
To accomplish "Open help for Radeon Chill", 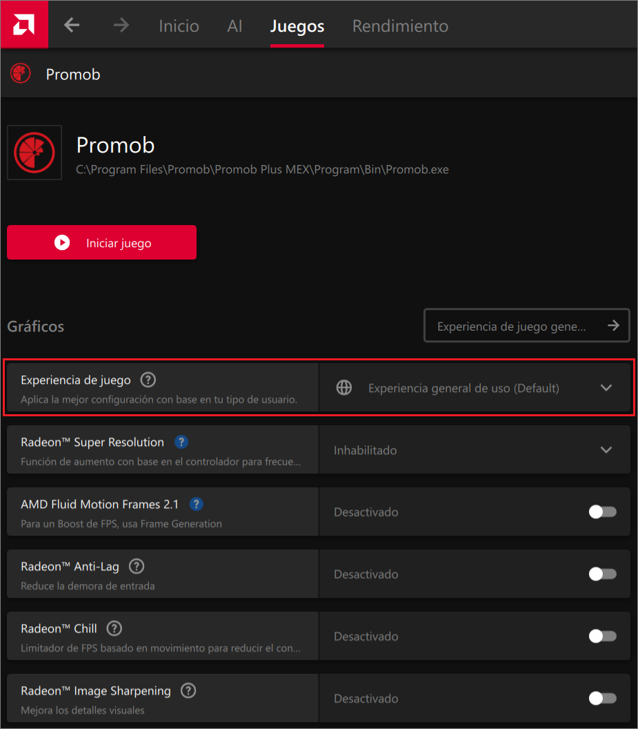I will click(114, 629).
